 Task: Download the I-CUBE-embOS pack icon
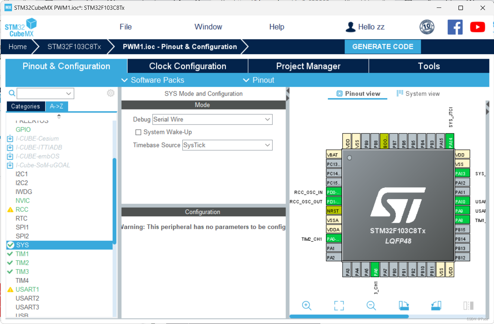pyautogui.click(x=10, y=156)
